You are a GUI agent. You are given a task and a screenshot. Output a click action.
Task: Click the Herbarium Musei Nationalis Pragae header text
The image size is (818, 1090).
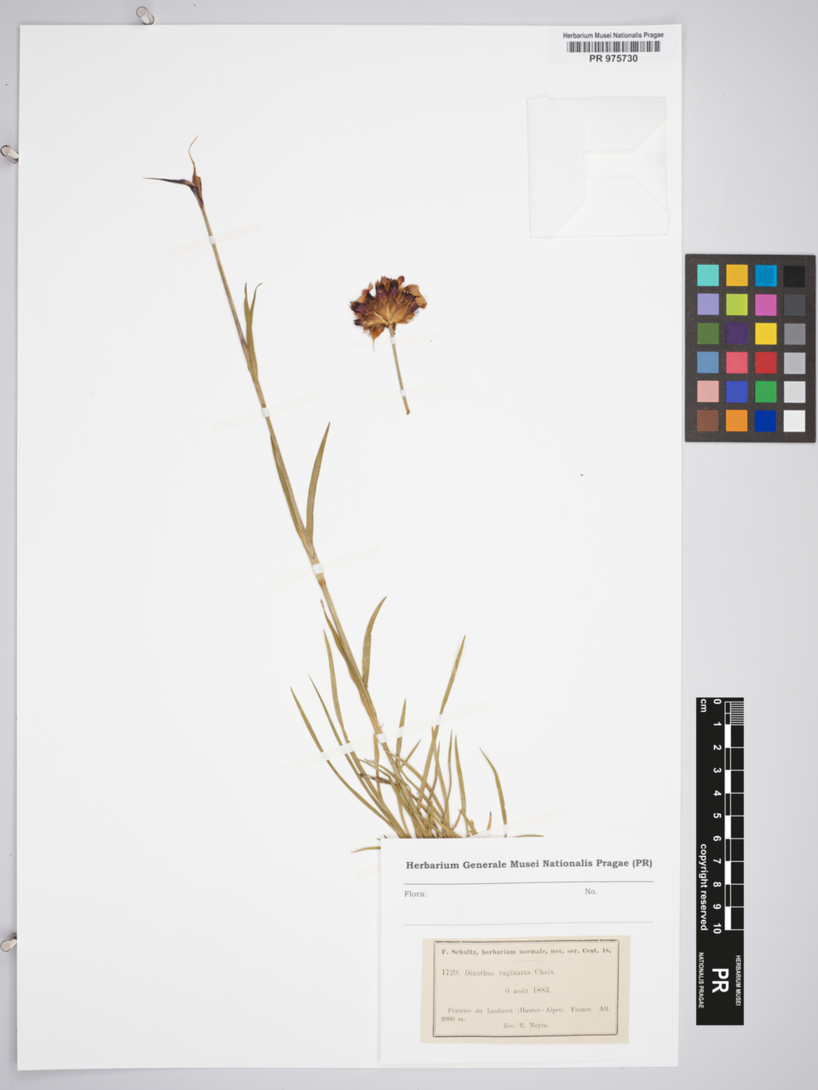[613, 35]
